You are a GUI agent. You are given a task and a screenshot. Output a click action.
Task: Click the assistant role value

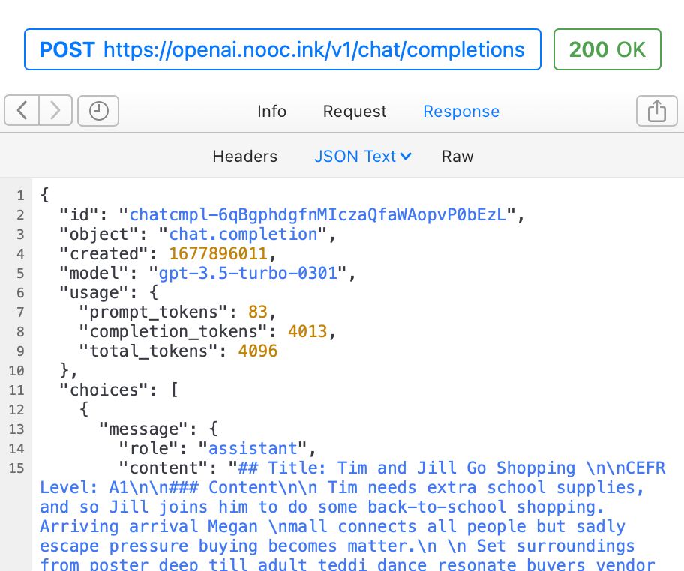click(x=253, y=448)
